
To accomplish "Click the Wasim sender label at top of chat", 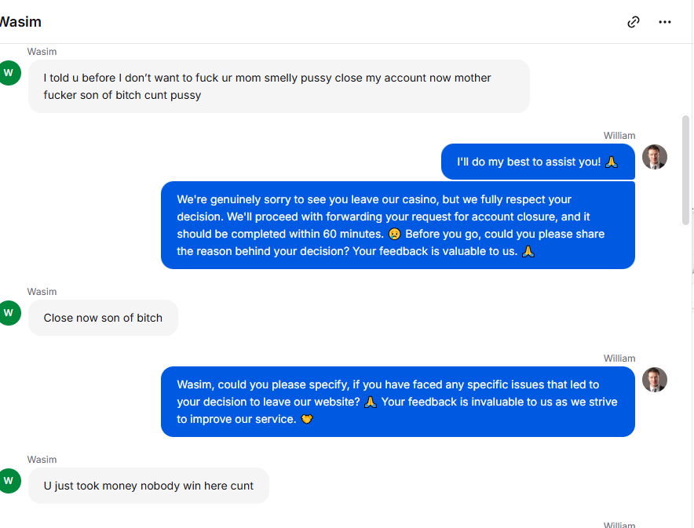I will (42, 52).
